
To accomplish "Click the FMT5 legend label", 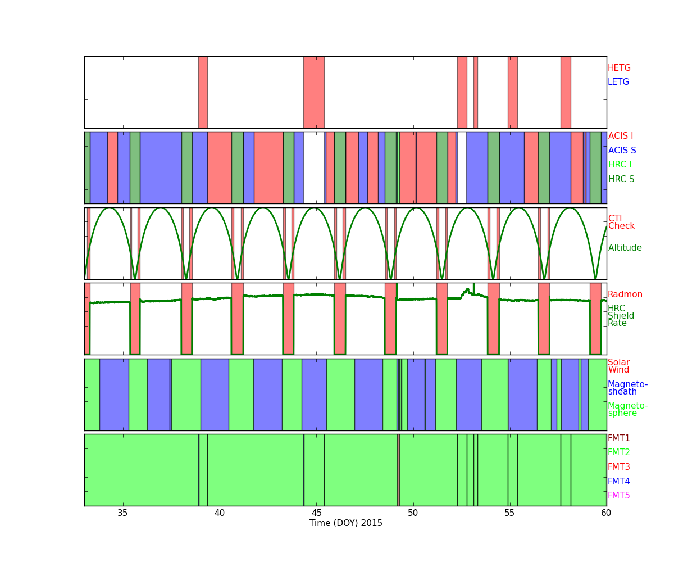I will 618,496.
